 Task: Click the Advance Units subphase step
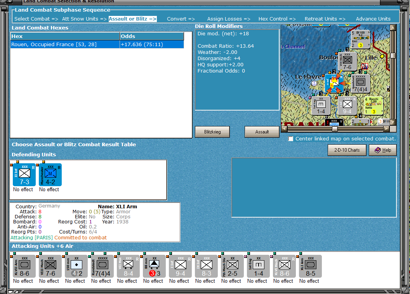click(x=373, y=19)
